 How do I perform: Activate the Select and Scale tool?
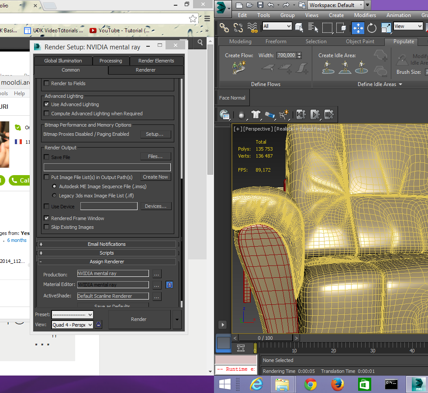tap(386, 28)
